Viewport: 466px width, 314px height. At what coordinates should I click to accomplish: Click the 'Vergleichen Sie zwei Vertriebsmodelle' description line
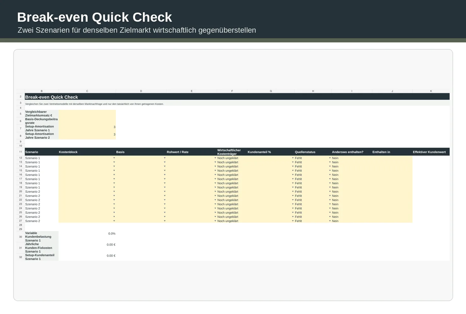tap(94, 104)
